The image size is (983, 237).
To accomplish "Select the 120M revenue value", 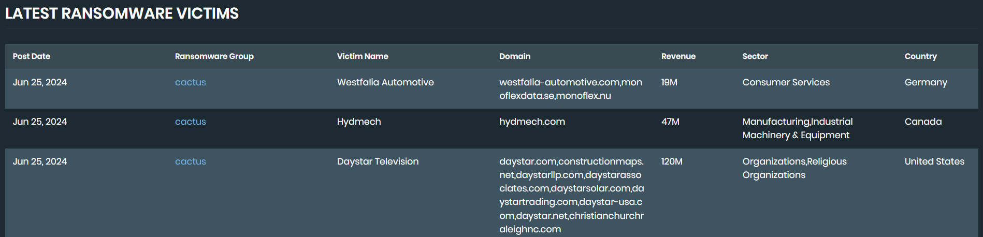I will coord(672,161).
